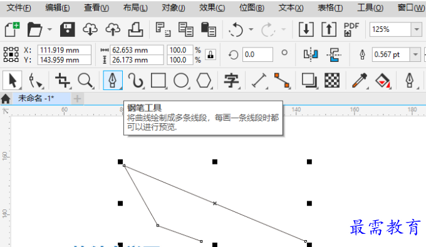Select the Rectangle tool
Image resolution: width=426 pixels, height=247 pixels.
[x=158, y=81]
